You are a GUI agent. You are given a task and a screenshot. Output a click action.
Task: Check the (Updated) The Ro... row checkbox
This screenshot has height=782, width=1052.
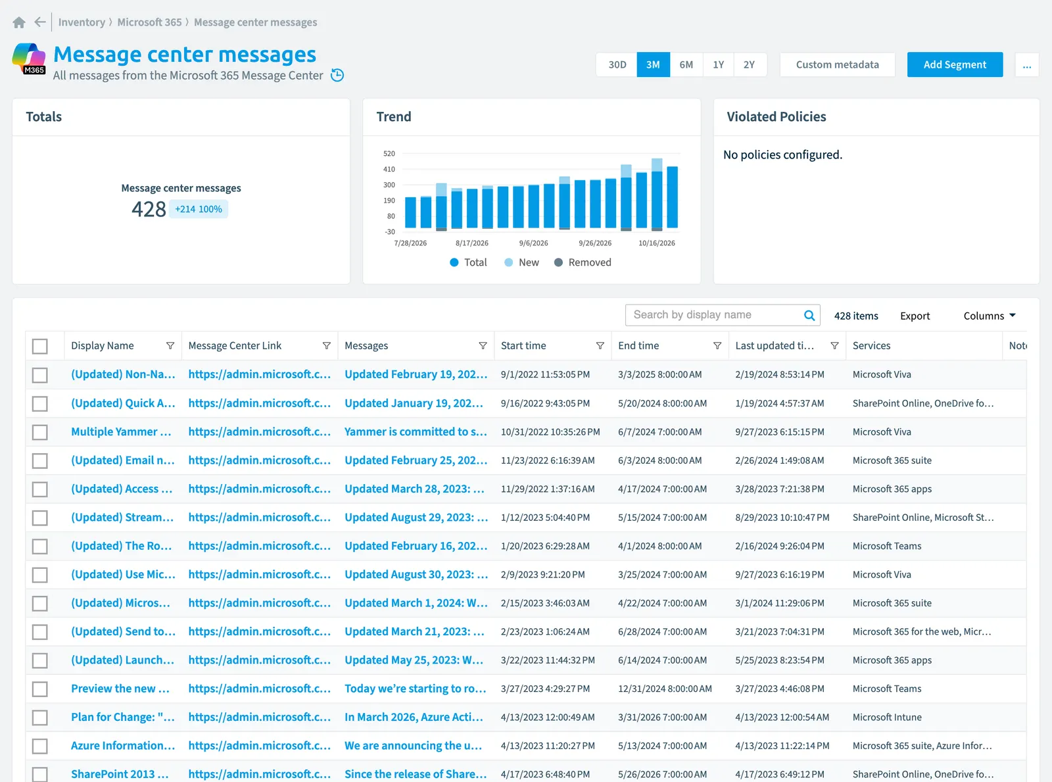pos(40,546)
